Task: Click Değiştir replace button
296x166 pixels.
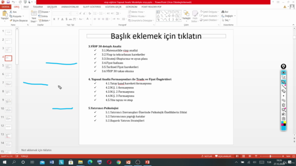Action: click(228, 16)
